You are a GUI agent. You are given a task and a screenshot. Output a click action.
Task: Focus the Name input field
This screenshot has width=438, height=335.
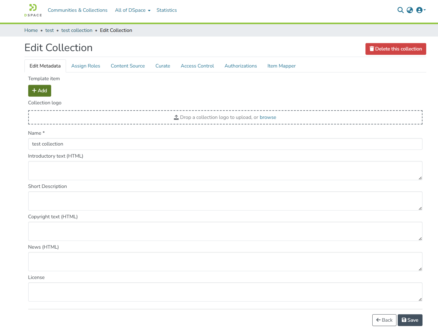[225, 144]
